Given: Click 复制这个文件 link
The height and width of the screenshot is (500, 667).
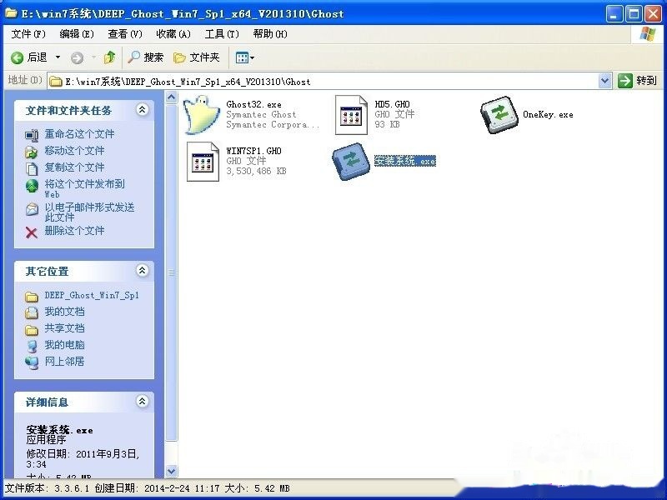Looking at the screenshot, I should point(74,167).
